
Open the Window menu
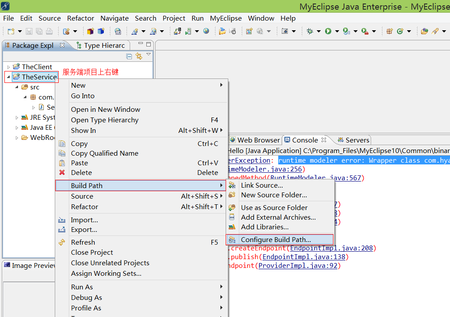[x=261, y=18]
